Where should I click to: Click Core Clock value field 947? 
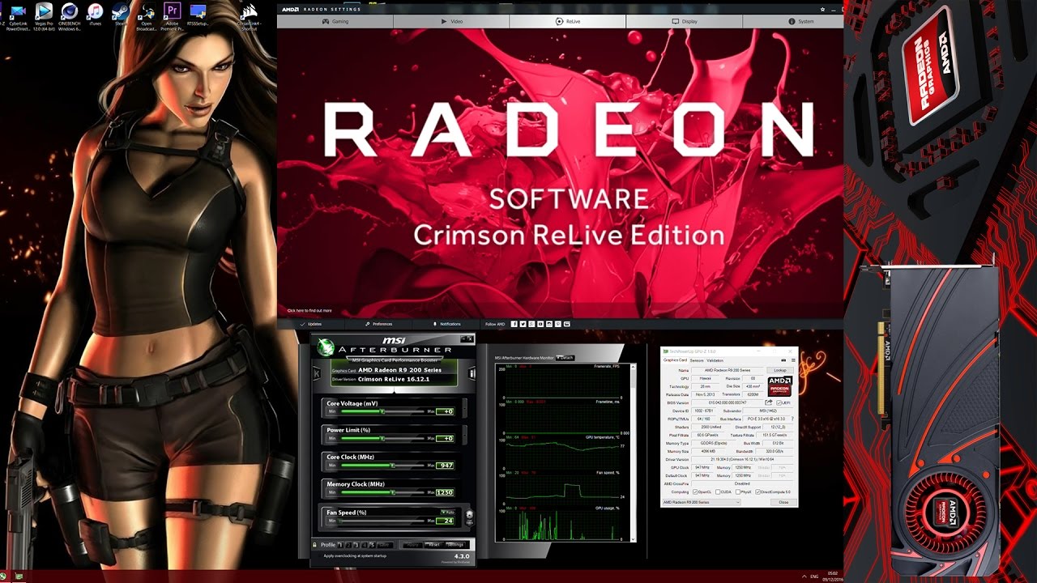445,465
